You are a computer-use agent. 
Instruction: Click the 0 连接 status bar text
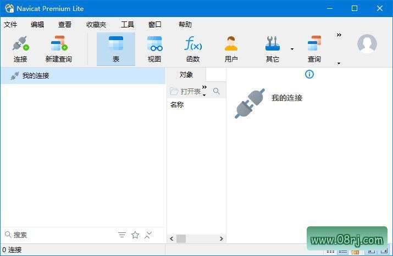(12, 250)
